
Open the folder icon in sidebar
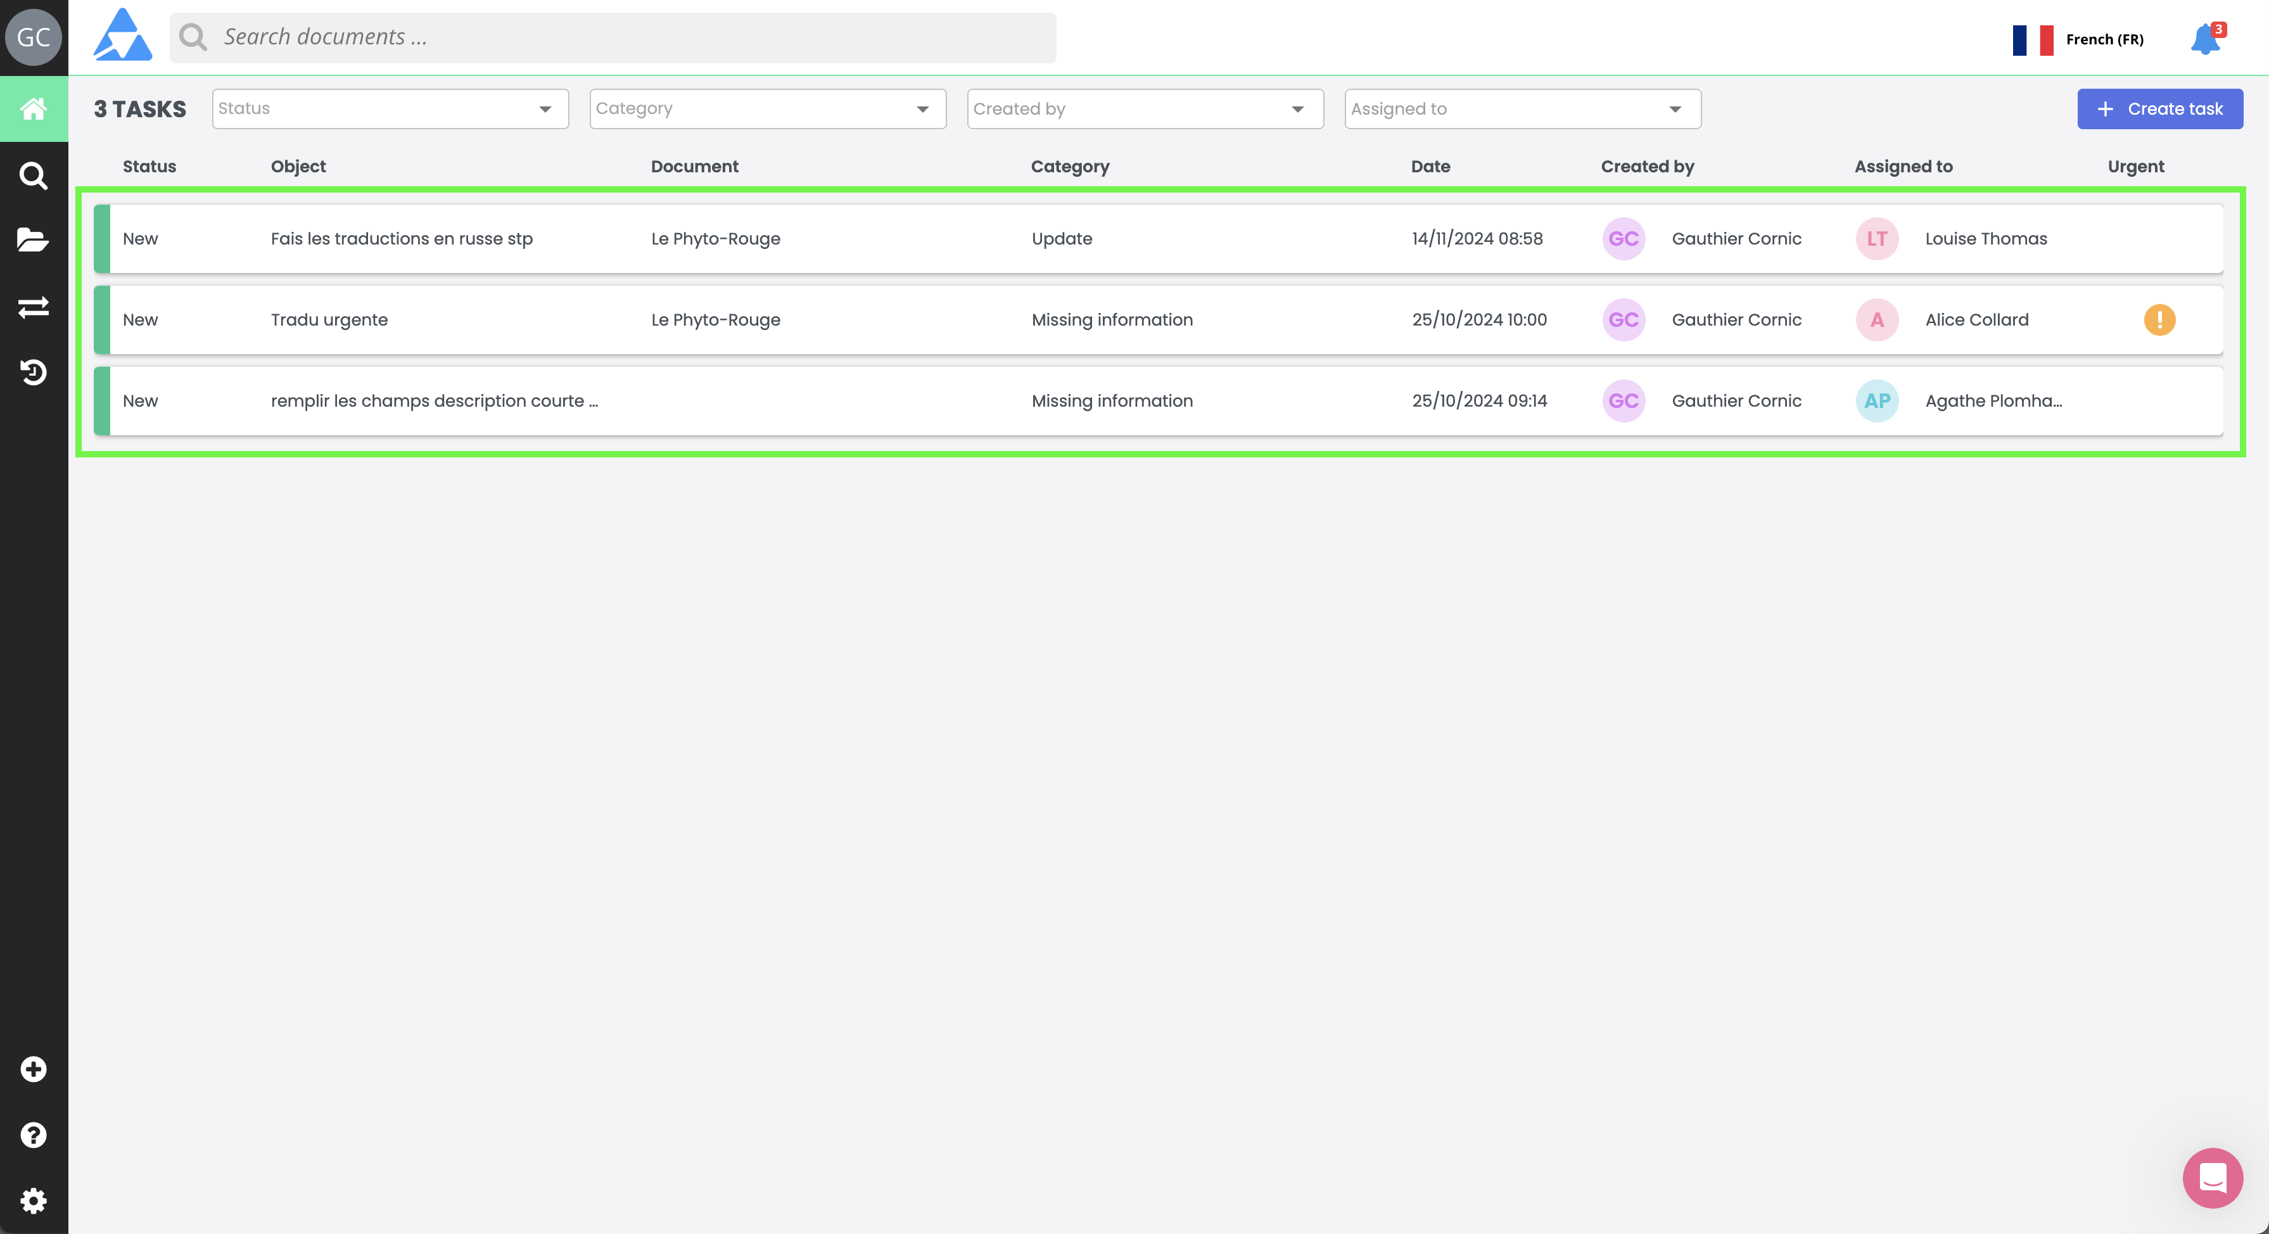(x=34, y=239)
